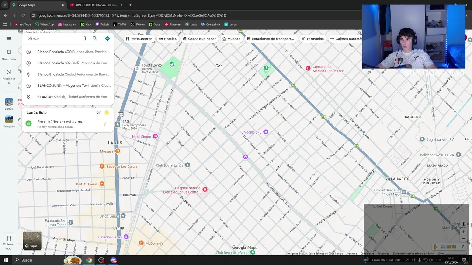Open a new browser tab
Screen dimensions: 472x265
[130, 5]
